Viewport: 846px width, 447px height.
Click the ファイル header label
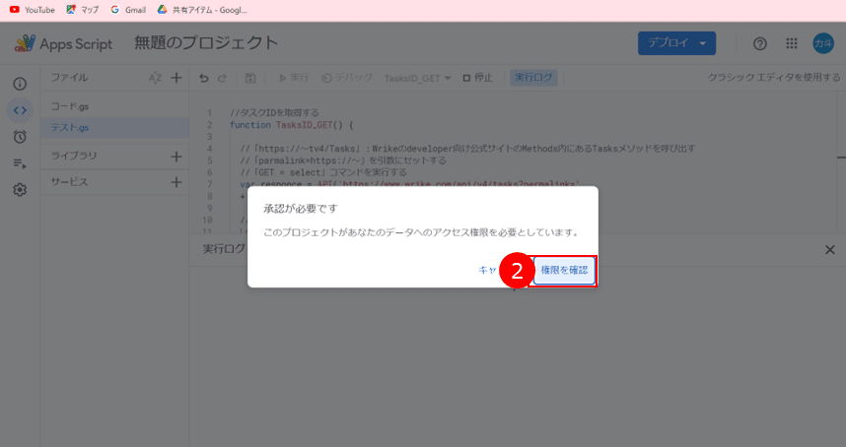coord(69,78)
